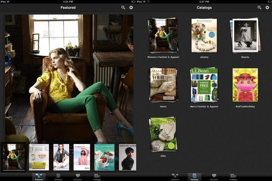Open the L.L.Bean Men's Fashion & Apparel stack
272x181 pixels.
click(204, 85)
